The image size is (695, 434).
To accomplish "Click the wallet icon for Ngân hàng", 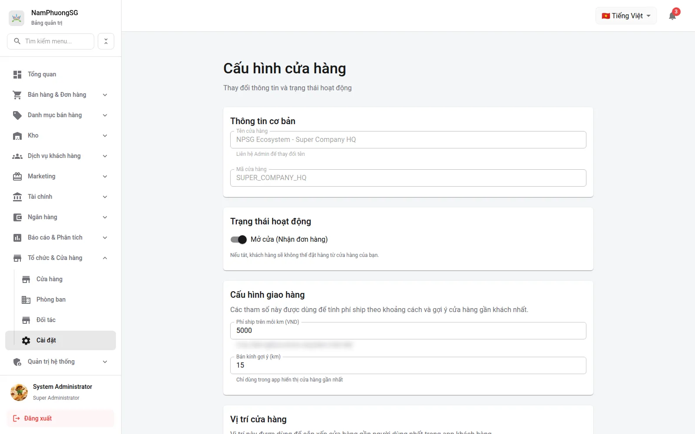I will coord(17,217).
